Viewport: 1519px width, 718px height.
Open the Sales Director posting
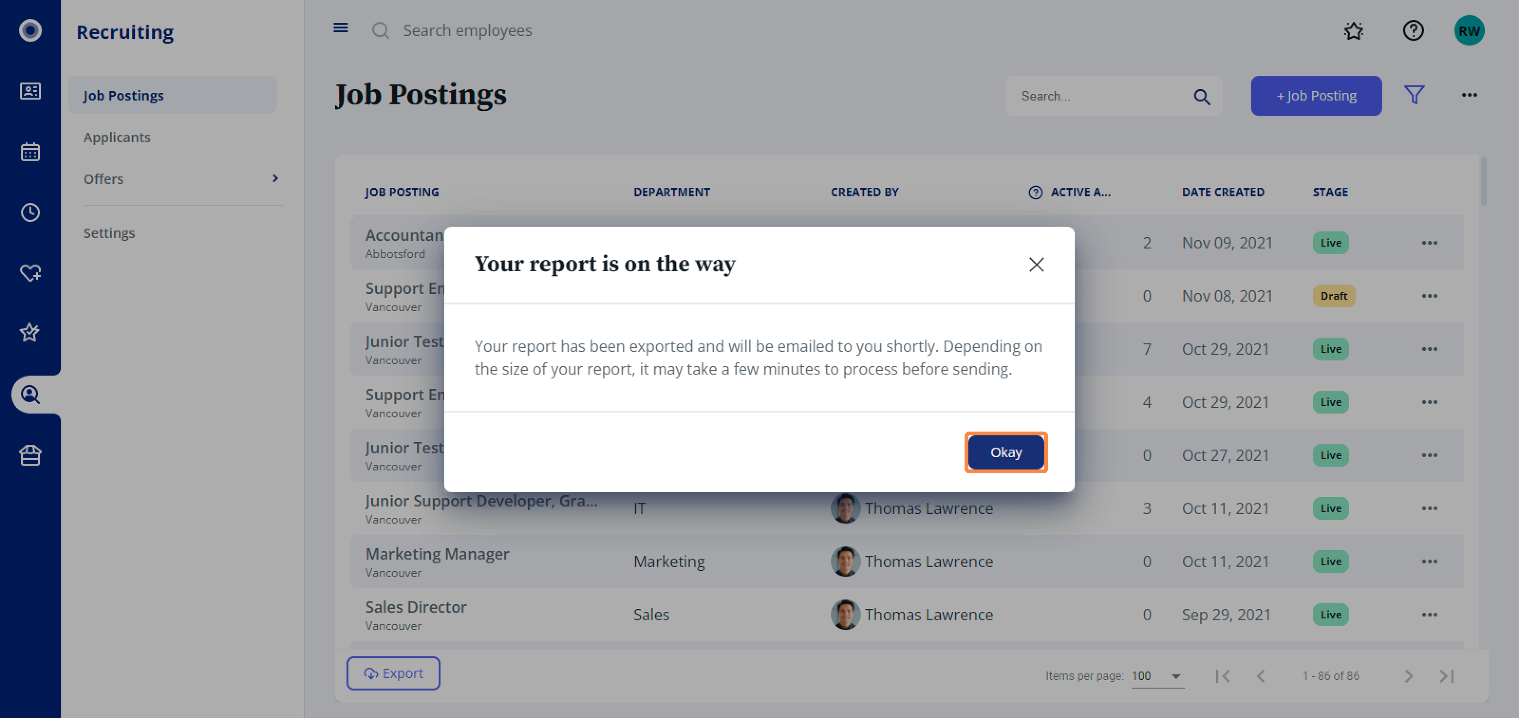click(x=416, y=608)
